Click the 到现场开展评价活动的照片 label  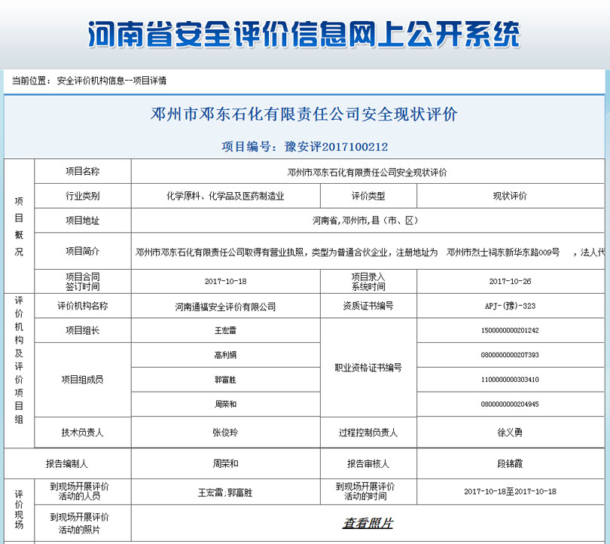pyautogui.click(x=80, y=524)
